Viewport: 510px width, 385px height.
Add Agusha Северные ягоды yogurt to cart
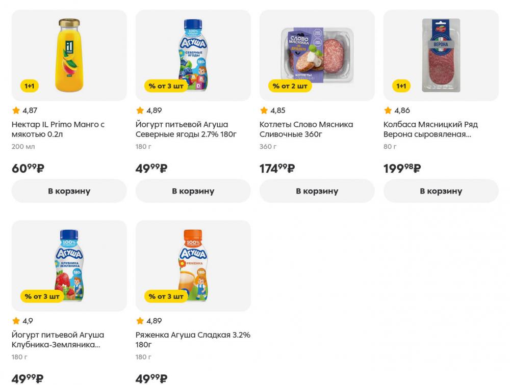(x=193, y=191)
